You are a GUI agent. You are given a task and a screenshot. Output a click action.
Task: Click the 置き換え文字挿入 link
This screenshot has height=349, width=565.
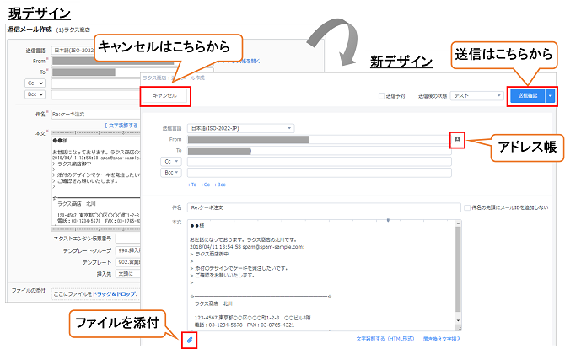[x=442, y=339]
